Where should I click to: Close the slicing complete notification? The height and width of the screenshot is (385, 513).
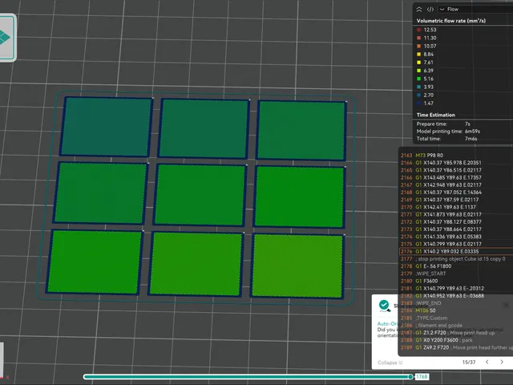coord(506,305)
